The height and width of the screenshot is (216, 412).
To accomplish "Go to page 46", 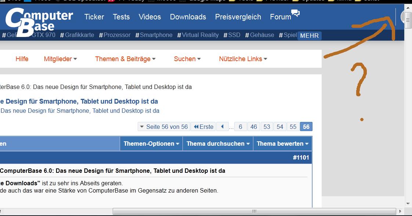I will [x=254, y=127].
